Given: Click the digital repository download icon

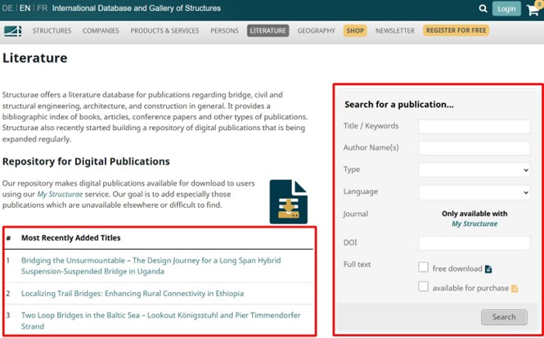Looking at the screenshot, I should click(x=288, y=201).
